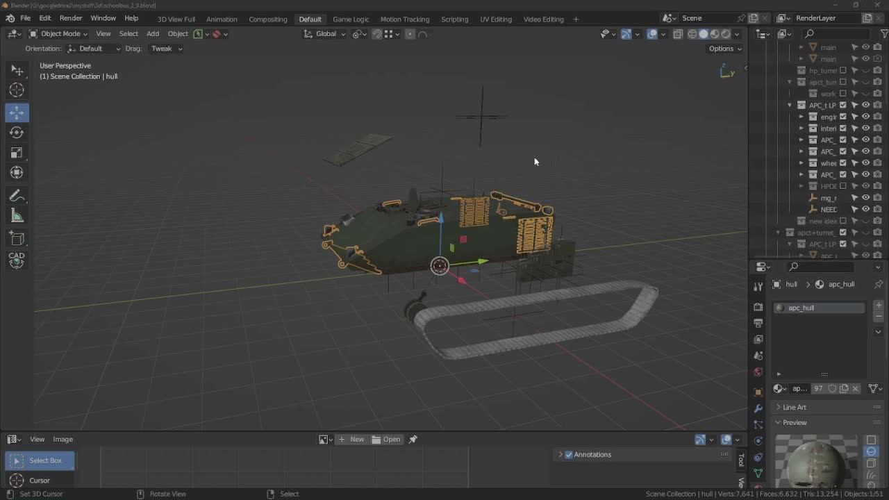Toggle X-ray view in viewport header
889x500 pixels.
[x=678, y=34]
